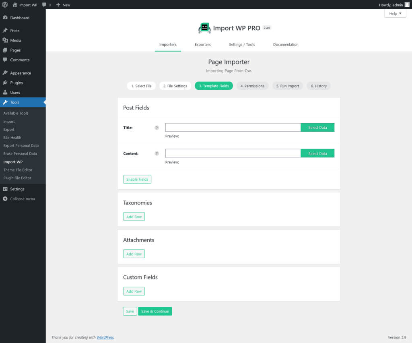Add a row under Taxonomies
The height and width of the screenshot is (343, 412).
click(134, 217)
